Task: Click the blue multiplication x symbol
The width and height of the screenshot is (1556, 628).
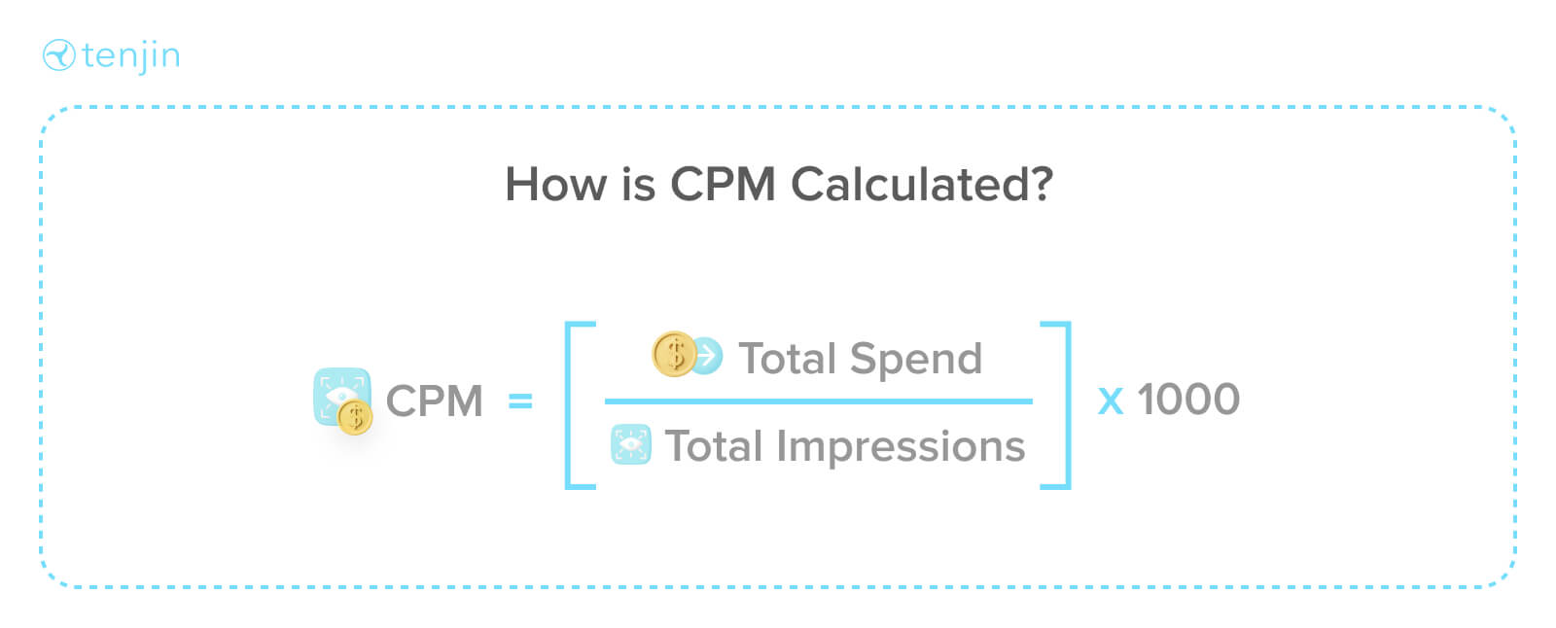Action: point(1110,401)
